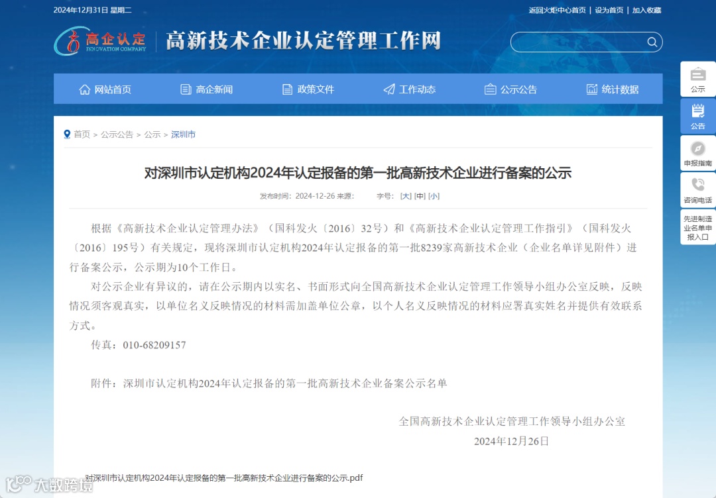Open the 工作动态 nav item
The height and width of the screenshot is (498, 716).
tap(410, 89)
